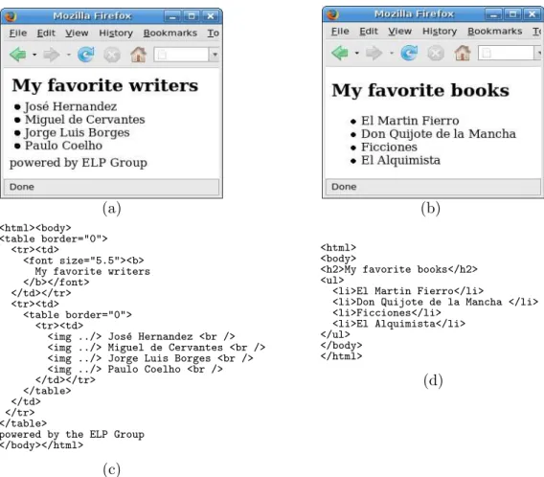Open Bookmarks menu in books window
Viewport: 544px width, 477px height.
[x=495, y=32]
